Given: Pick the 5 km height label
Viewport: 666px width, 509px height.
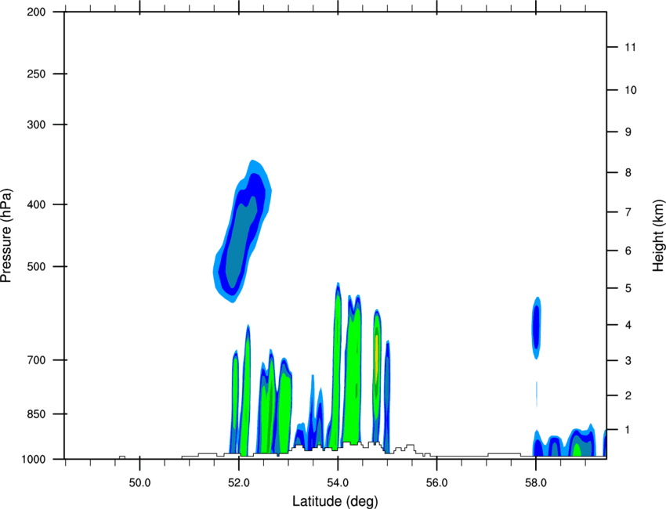Looking at the screenshot, I should tap(628, 289).
